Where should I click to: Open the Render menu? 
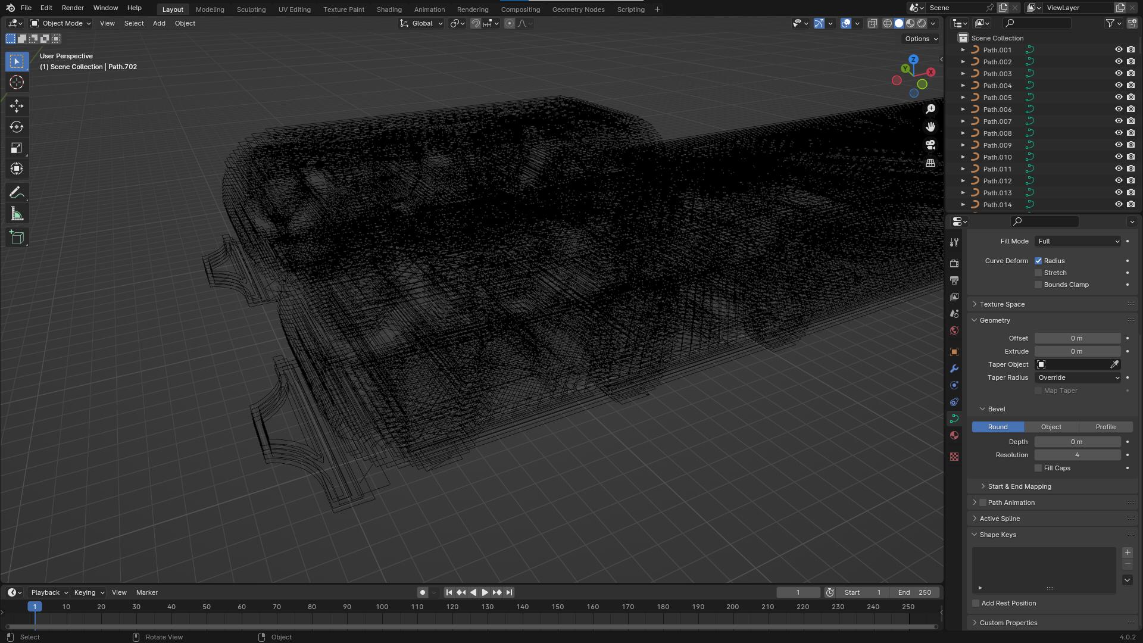pyautogui.click(x=73, y=8)
